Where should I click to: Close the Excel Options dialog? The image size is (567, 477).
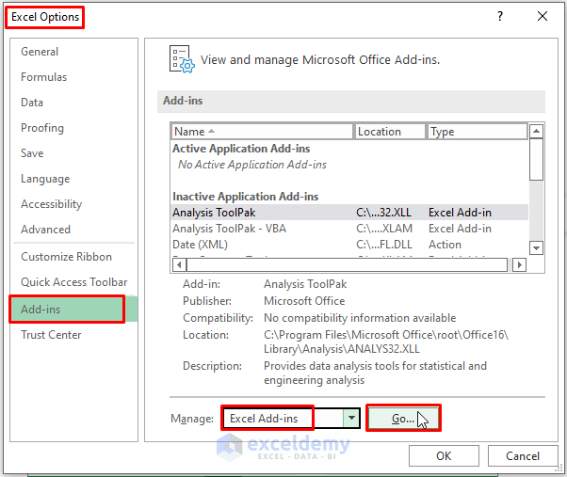click(x=543, y=16)
